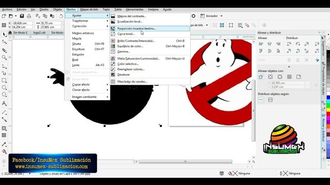Screen dimensions: 330x185
Task: Select the Text tool
Action: tap(4, 103)
